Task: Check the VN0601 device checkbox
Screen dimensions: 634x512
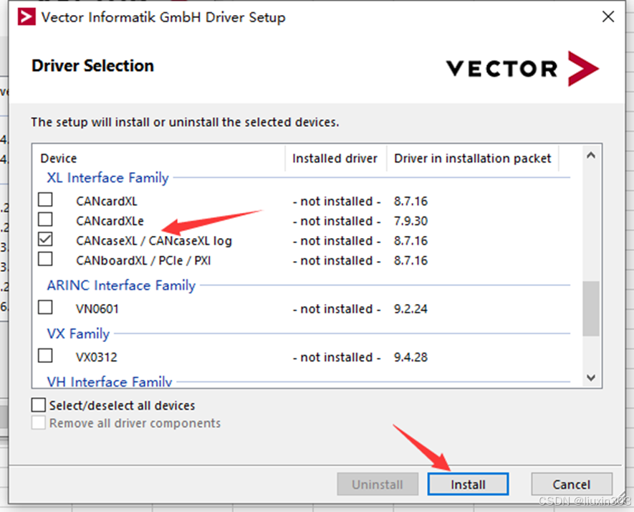Action: [x=45, y=308]
